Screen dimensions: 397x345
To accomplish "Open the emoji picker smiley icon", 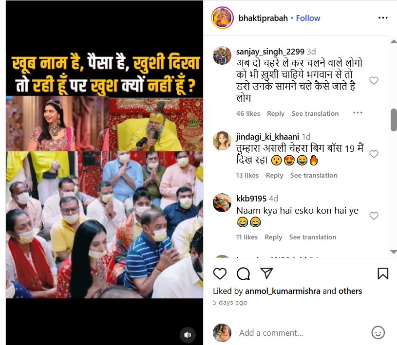I will pyautogui.click(x=378, y=333).
